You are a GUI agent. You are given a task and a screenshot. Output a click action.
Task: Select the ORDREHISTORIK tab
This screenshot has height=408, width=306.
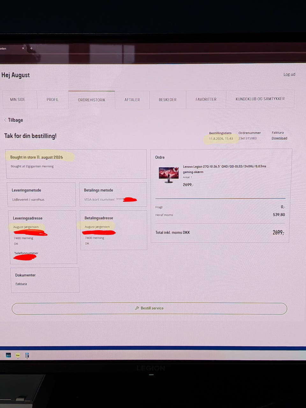click(91, 100)
